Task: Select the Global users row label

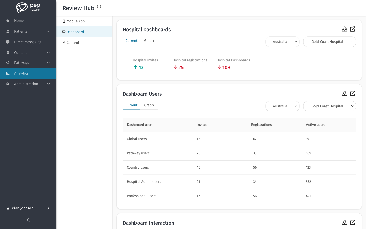Action: pyautogui.click(x=137, y=139)
